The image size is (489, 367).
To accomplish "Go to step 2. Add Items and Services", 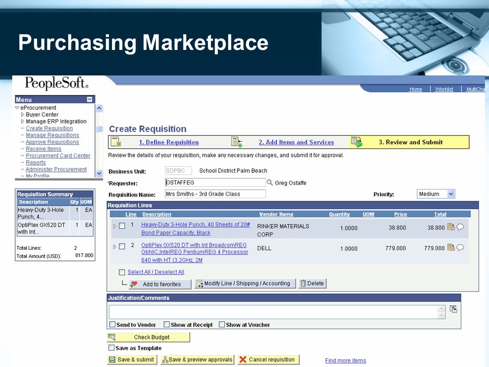I will (296, 142).
